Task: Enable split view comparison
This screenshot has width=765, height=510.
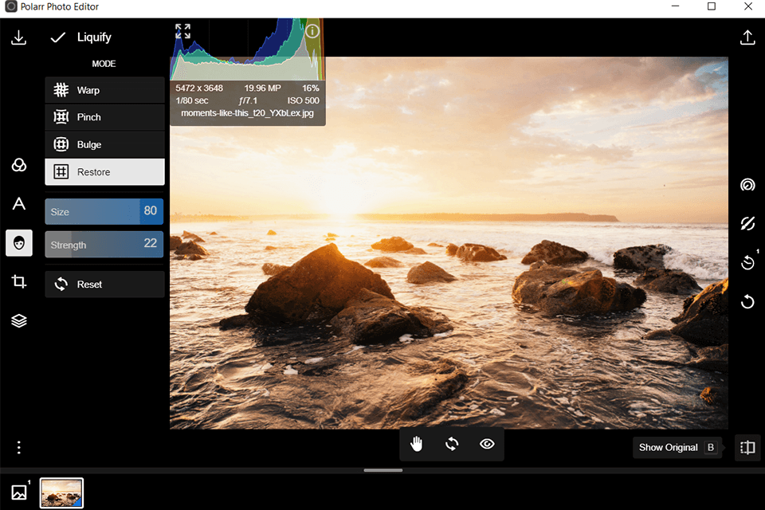Action: pyautogui.click(x=747, y=447)
